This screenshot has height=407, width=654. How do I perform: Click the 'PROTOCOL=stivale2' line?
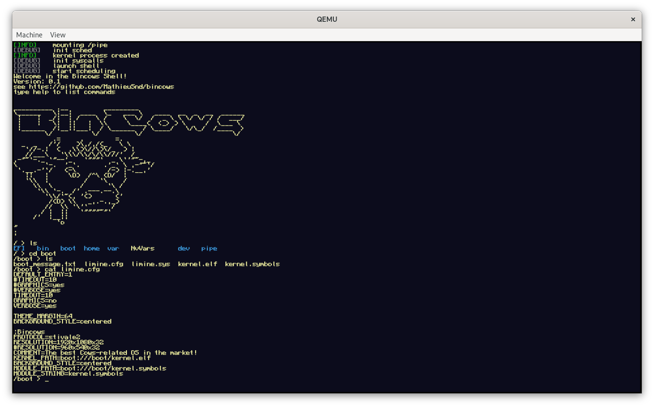(47, 337)
